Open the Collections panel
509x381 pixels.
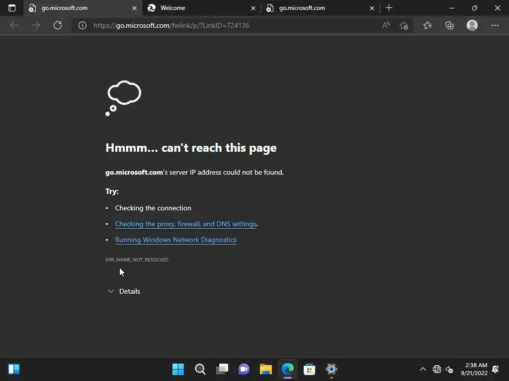click(449, 25)
